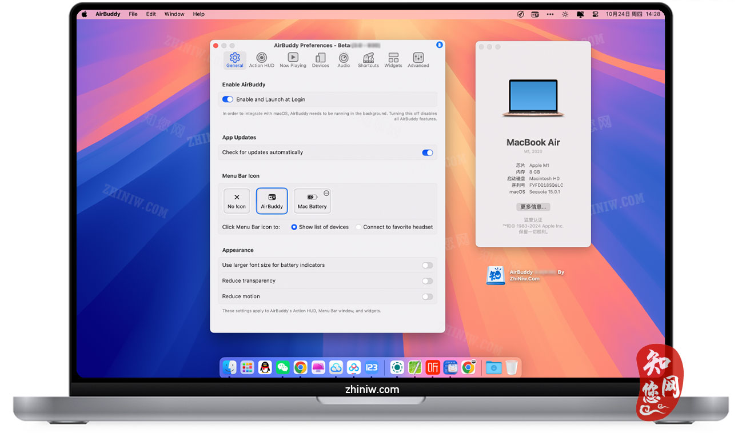Click the three dots menu bar icon

point(550,14)
